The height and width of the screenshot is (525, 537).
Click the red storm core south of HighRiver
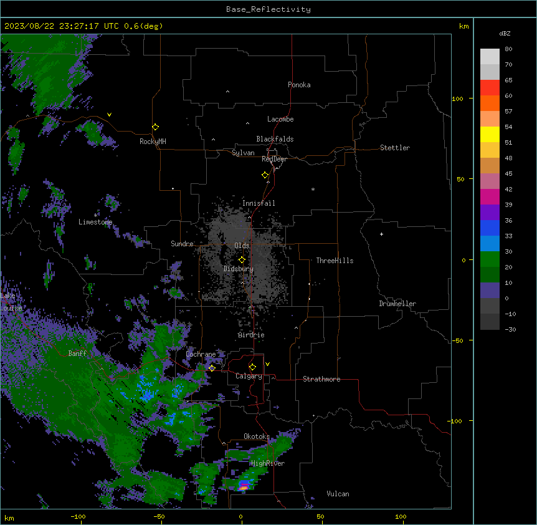(243, 487)
